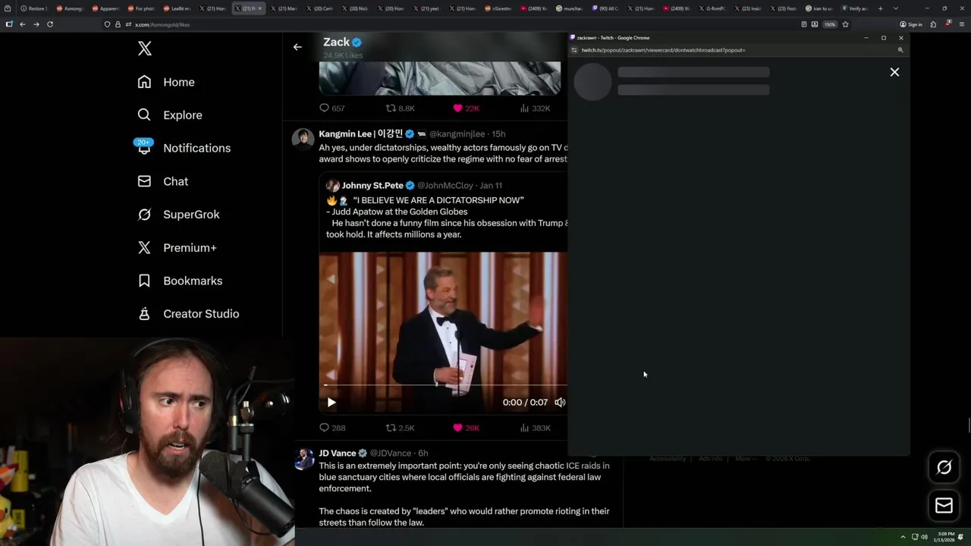Reset the 150% zoom indicator
Screen dimensions: 971x546
pos(830,24)
